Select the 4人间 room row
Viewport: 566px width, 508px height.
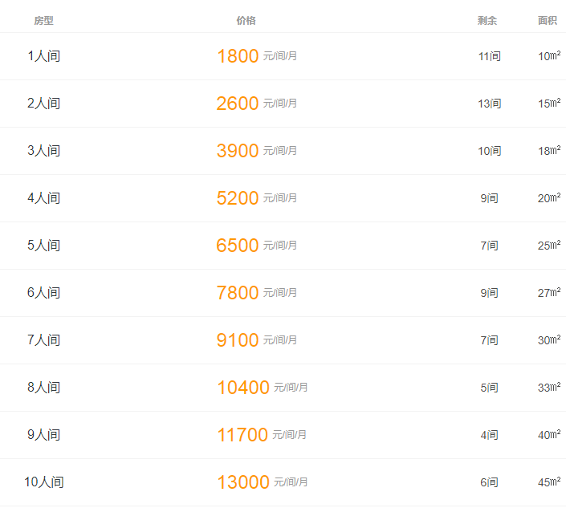tap(283, 198)
